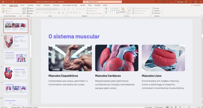Open the Layout dropdown
Screen dimensions: 203x108
30,8
